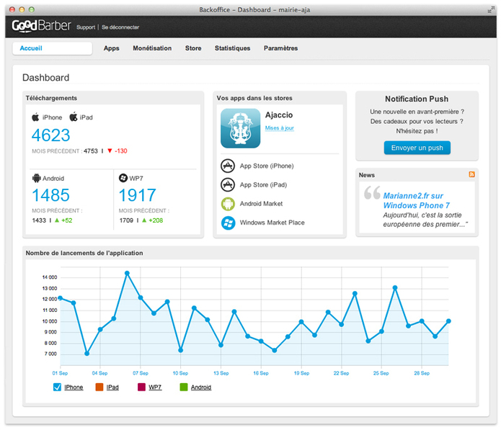
Task: Go to the Statistiques tab
Action: pyautogui.click(x=232, y=48)
